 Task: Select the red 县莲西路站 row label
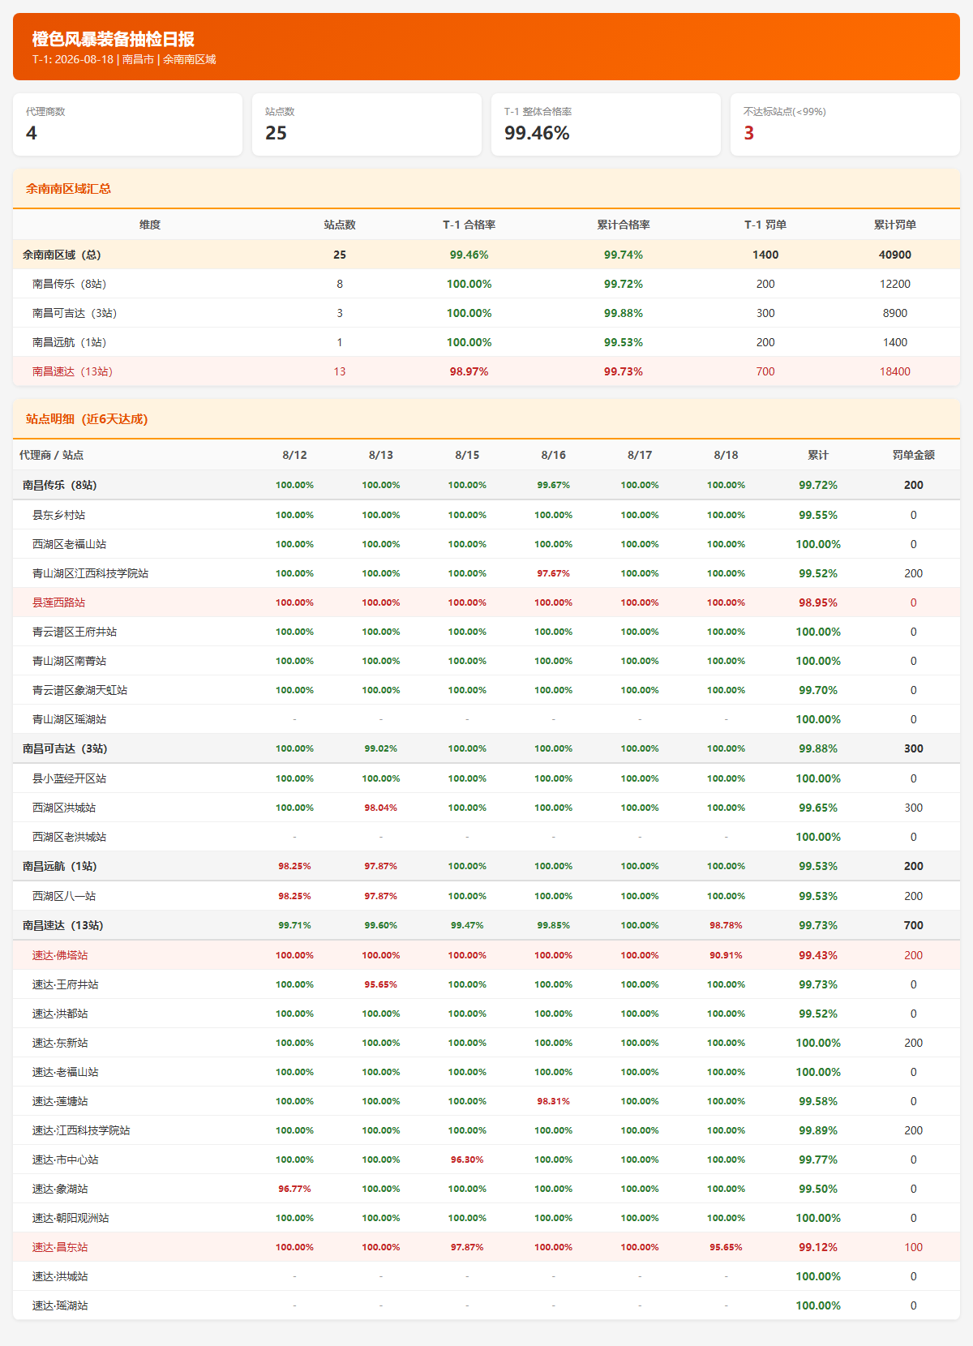click(58, 602)
